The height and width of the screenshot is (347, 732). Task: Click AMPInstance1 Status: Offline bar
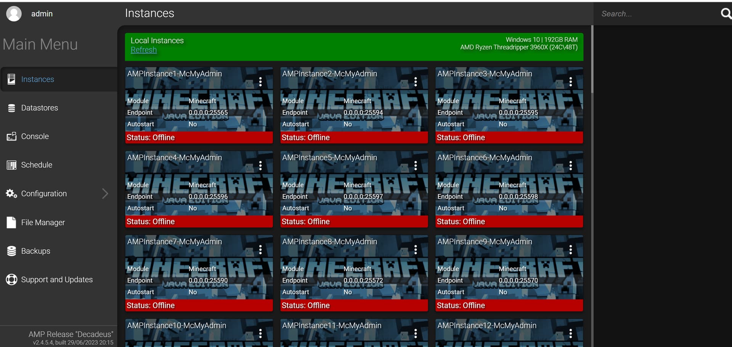tap(199, 138)
